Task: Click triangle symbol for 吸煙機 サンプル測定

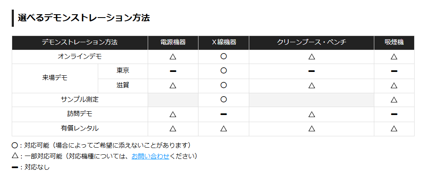Action: click(x=394, y=100)
